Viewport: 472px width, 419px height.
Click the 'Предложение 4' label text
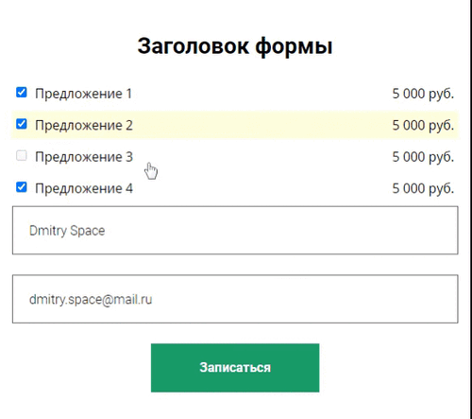(84, 188)
